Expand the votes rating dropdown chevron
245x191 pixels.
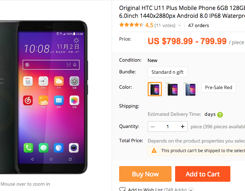[x=179, y=25]
